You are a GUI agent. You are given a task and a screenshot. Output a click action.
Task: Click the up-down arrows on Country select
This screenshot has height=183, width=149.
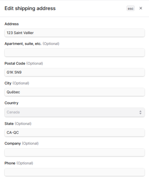(x=140, y=112)
